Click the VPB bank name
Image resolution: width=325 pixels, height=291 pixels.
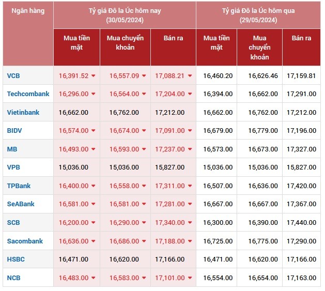click(13, 167)
